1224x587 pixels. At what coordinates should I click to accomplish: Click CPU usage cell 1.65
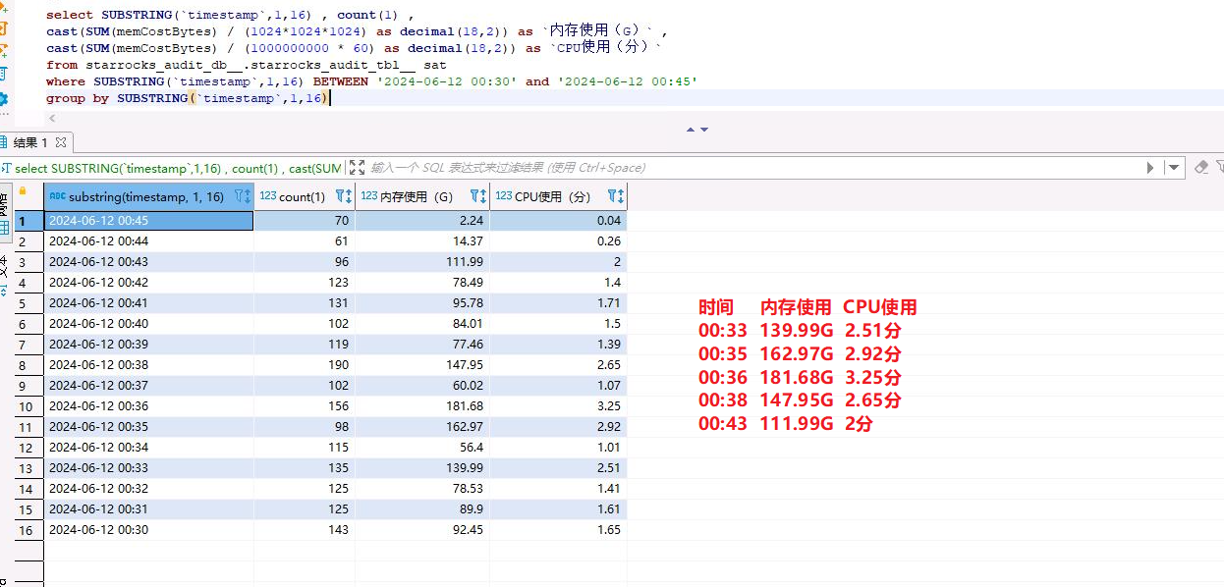pos(558,530)
